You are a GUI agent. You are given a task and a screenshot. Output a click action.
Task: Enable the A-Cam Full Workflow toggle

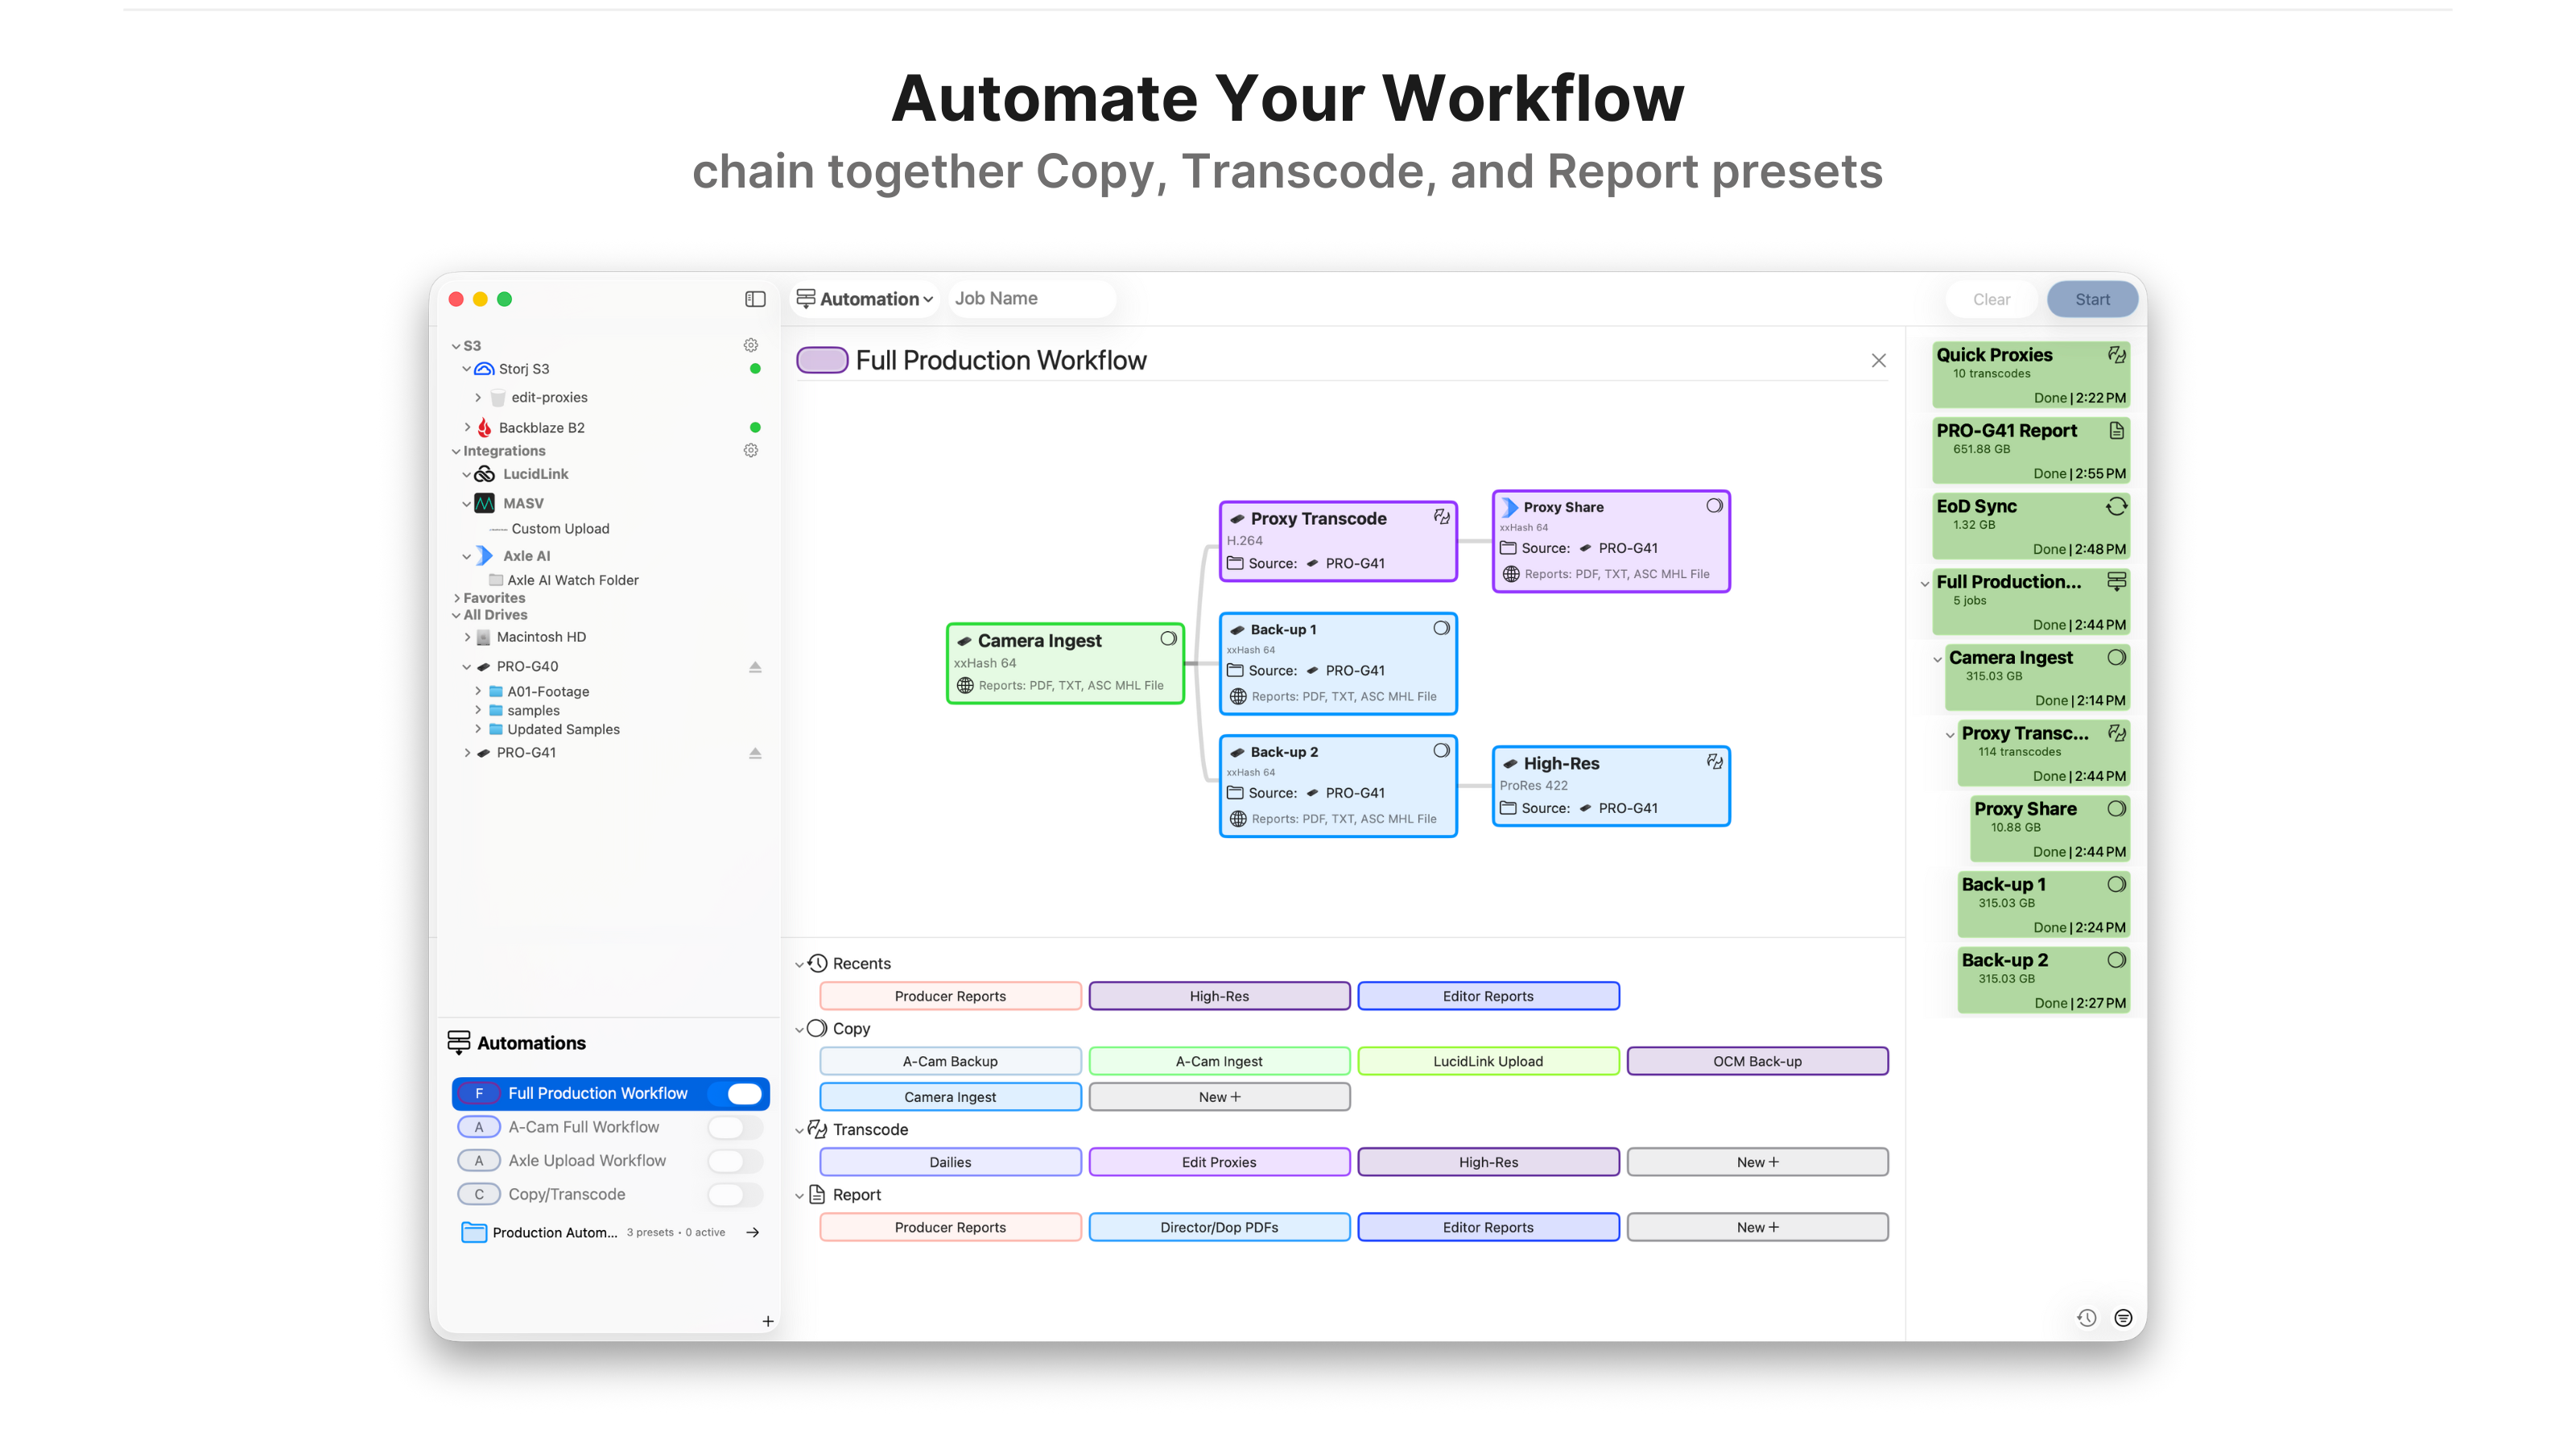[x=734, y=1127]
